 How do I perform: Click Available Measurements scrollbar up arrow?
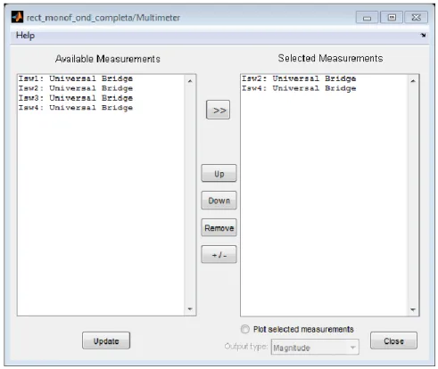pyautogui.click(x=190, y=81)
